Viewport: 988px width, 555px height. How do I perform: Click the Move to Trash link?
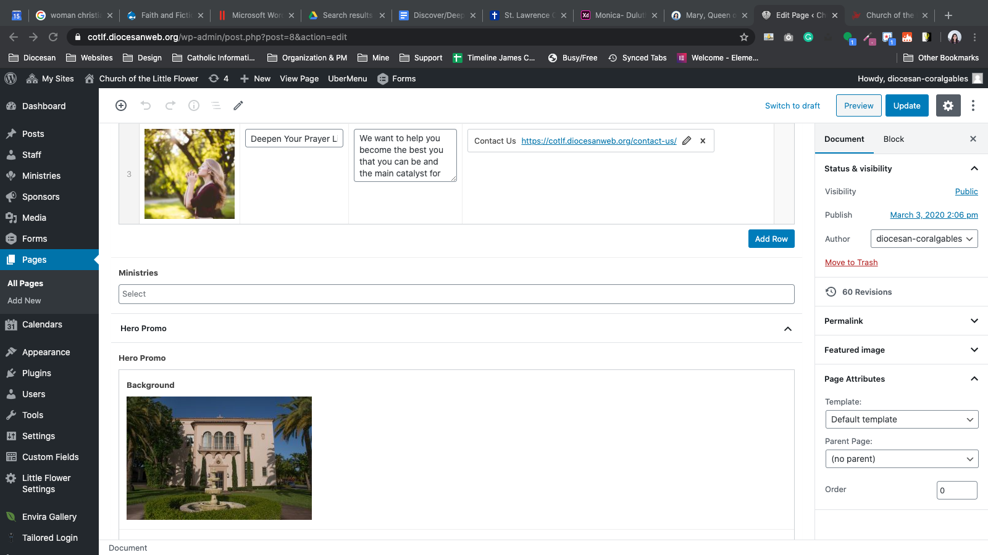[851, 262]
